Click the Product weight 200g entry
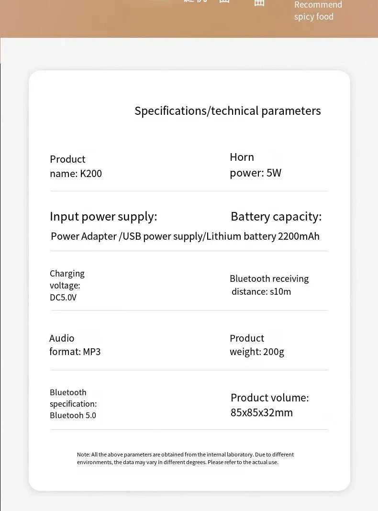 click(257, 345)
